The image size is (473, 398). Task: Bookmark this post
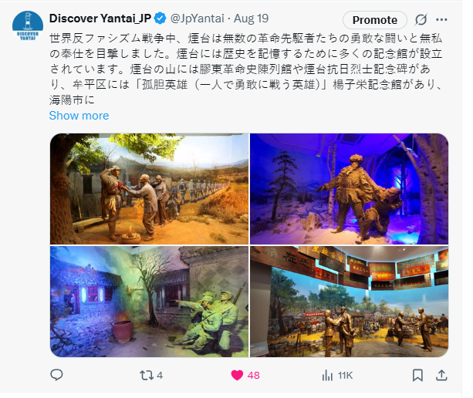click(x=417, y=375)
